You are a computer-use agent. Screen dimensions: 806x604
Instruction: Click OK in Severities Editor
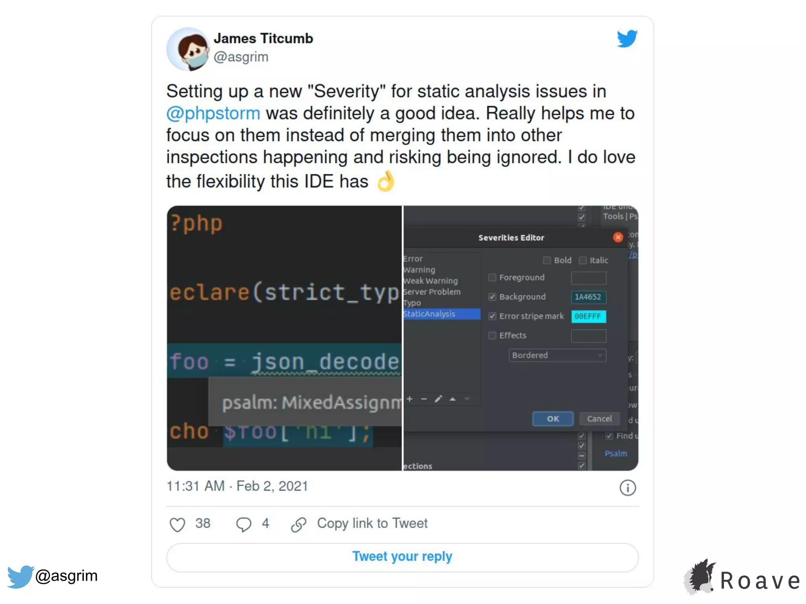tap(553, 419)
